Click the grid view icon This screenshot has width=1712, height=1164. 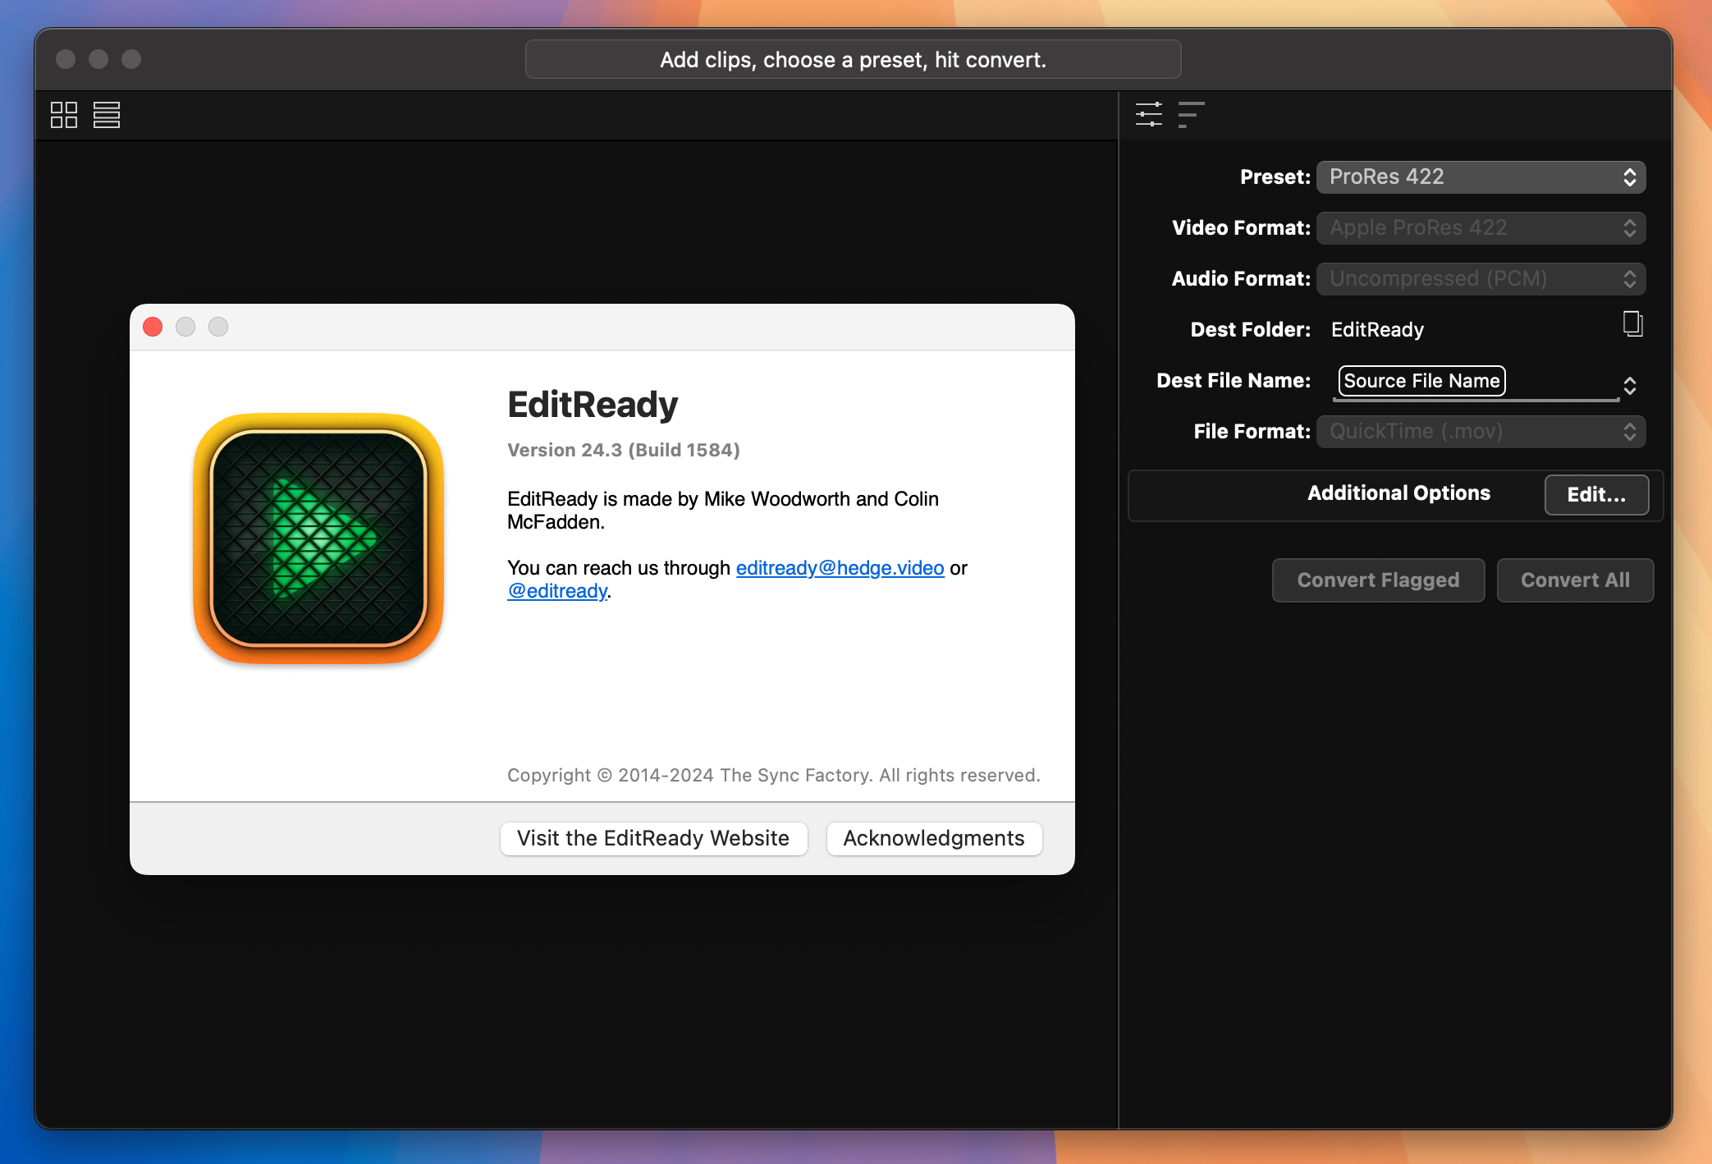point(64,114)
